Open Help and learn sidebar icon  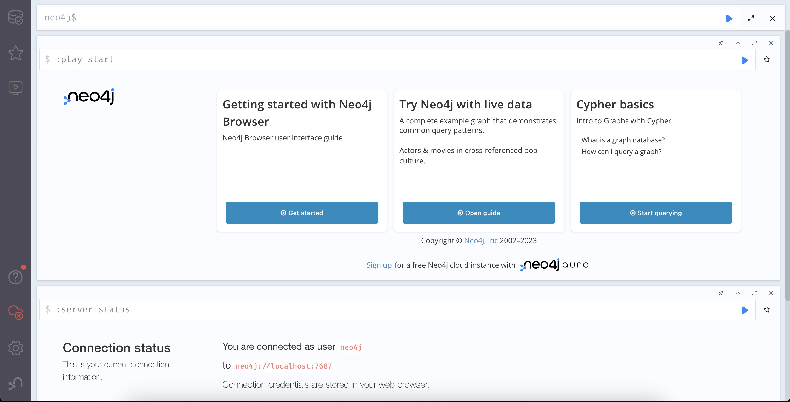15,277
